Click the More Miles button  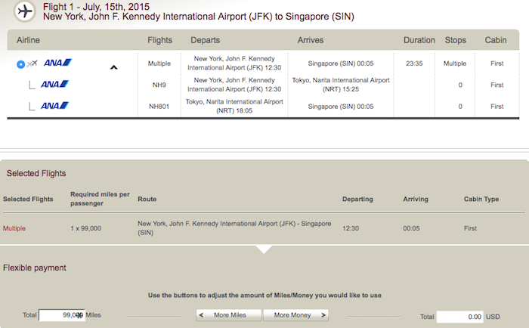[x=229, y=315]
